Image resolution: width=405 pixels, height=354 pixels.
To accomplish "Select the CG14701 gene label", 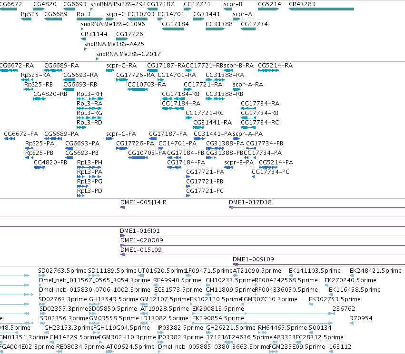I will 171,14.
